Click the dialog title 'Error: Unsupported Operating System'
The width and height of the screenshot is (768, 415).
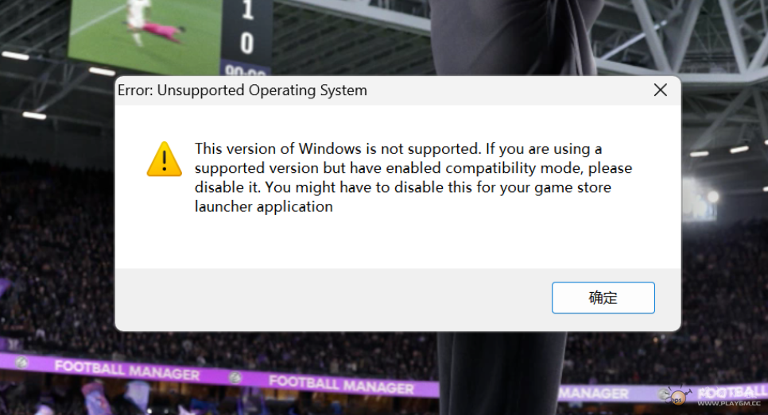242,90
